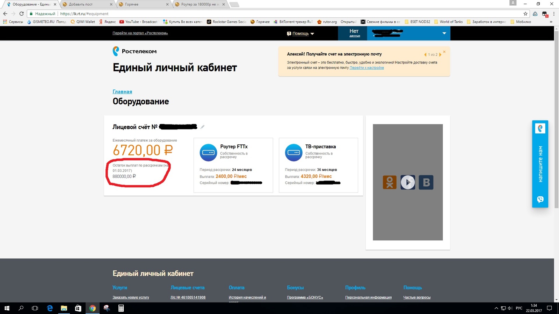Open the Windows action center notifications
The image size is (559, 314).
[549, 308]
